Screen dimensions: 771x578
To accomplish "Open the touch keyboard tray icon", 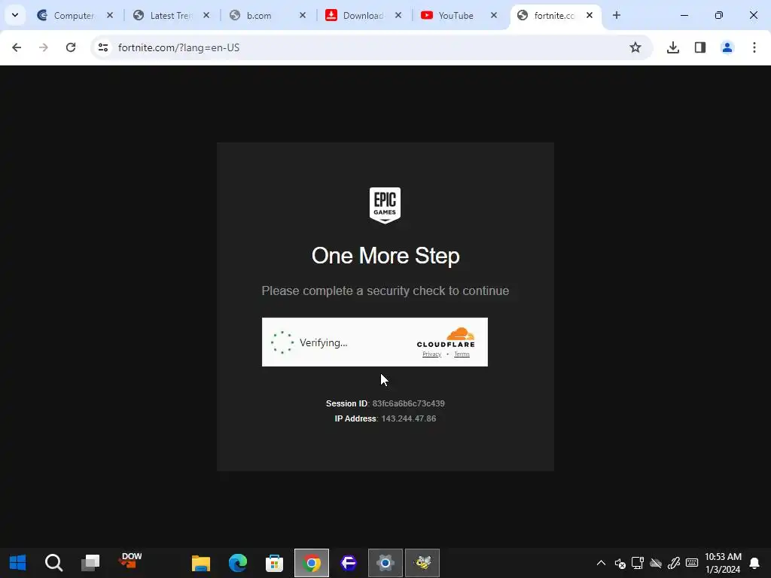I will tap(692, 563).
